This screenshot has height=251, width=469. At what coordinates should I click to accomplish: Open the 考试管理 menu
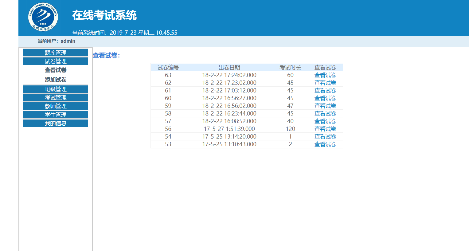tap(56, 97)
